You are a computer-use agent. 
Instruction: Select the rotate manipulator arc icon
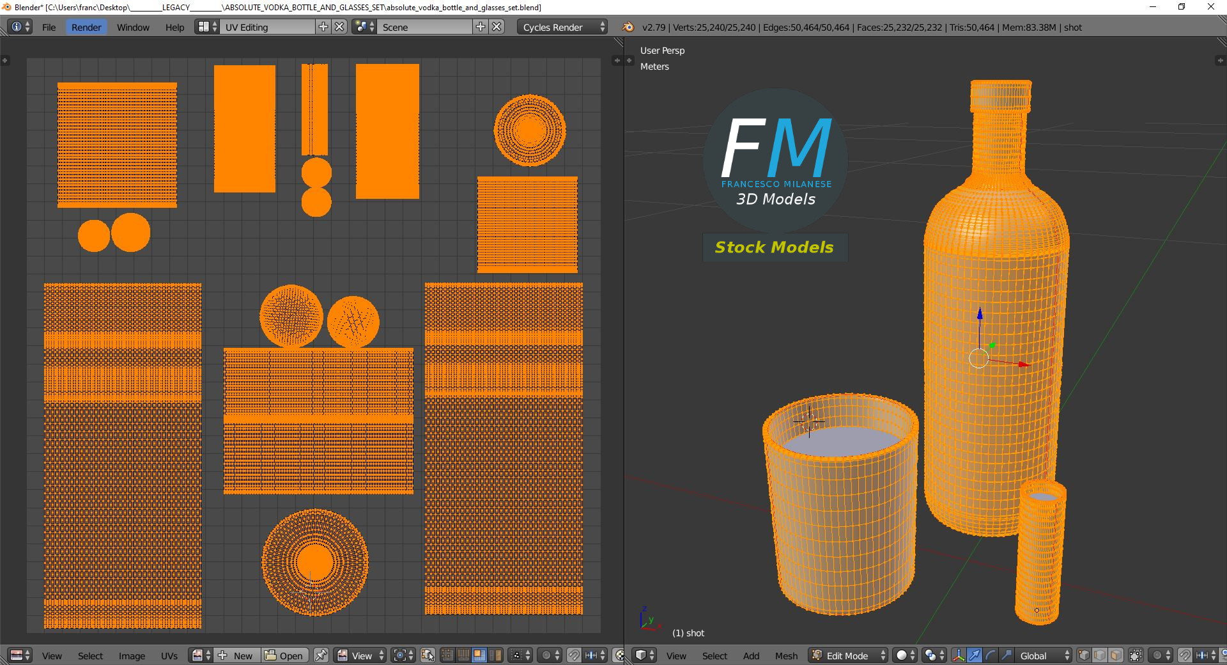[x=990, y=655]
